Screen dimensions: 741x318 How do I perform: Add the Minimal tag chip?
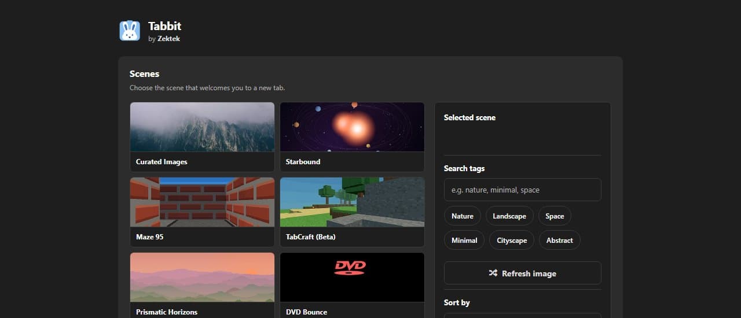click(464, 240)
